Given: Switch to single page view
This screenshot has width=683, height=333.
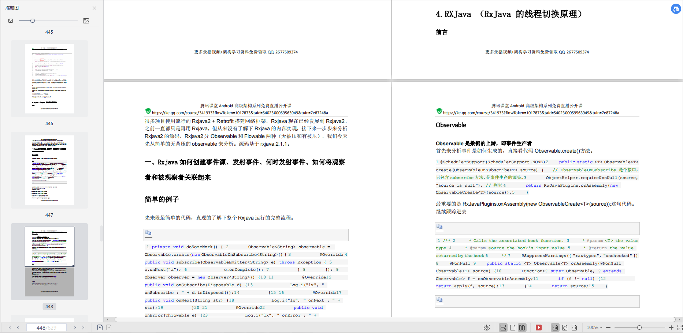Looking at the screenshot, I should coord(513,328).
